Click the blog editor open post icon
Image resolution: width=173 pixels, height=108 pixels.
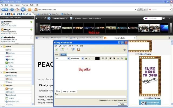[x=62, y=50]
